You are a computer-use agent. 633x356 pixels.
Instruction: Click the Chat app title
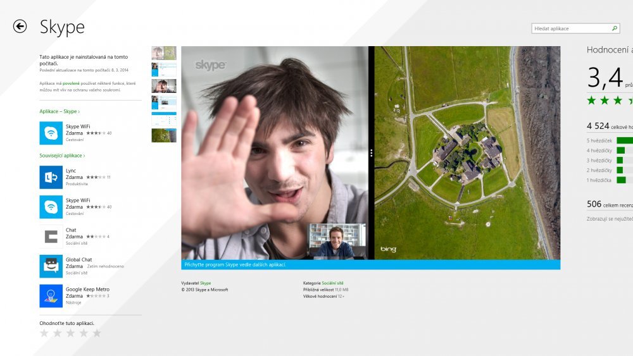click(x=71, y=230)
